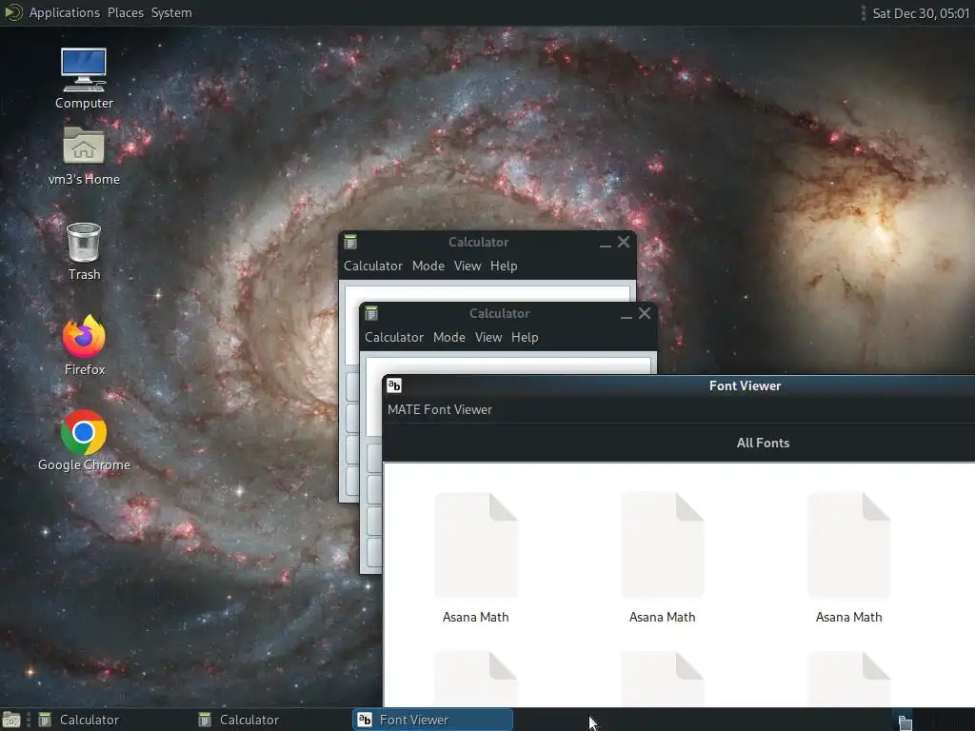Open Help menu in front Calculator window
This screenshot has width=975, height=731.
click(x=525, y=337)
